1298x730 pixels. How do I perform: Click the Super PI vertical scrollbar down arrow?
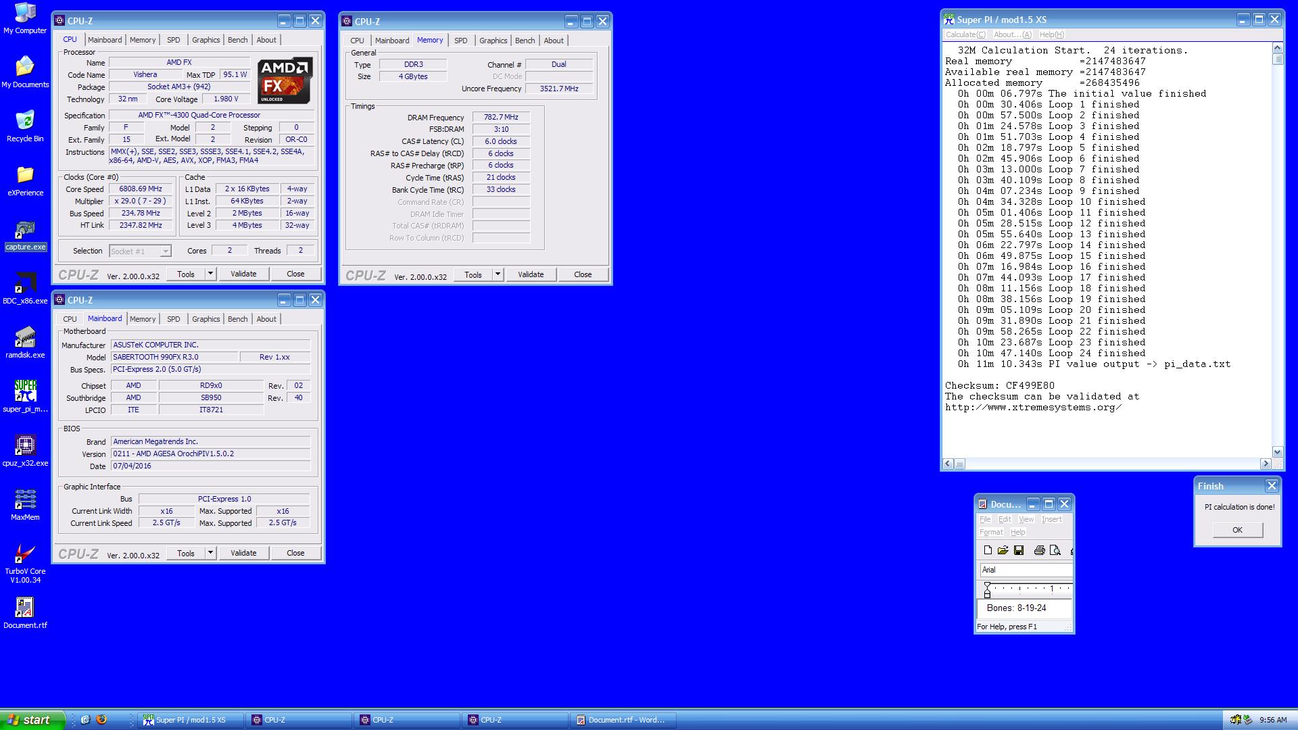(1277, 452)
